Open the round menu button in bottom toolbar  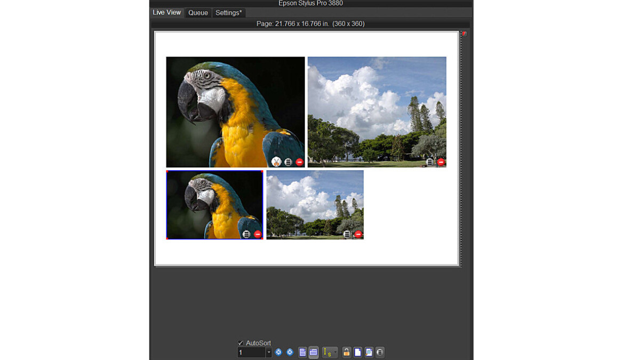pyautogui.click(x=380, y=352)
